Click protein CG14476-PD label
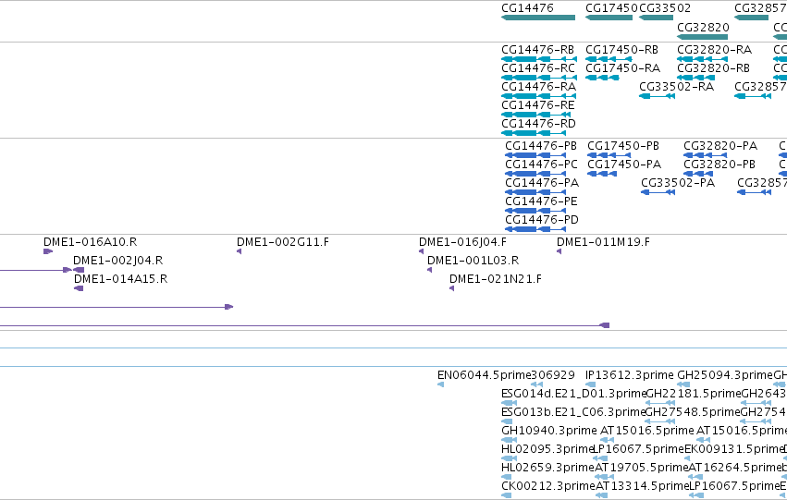Screen dimensions: 787x500 coord(542,220)
